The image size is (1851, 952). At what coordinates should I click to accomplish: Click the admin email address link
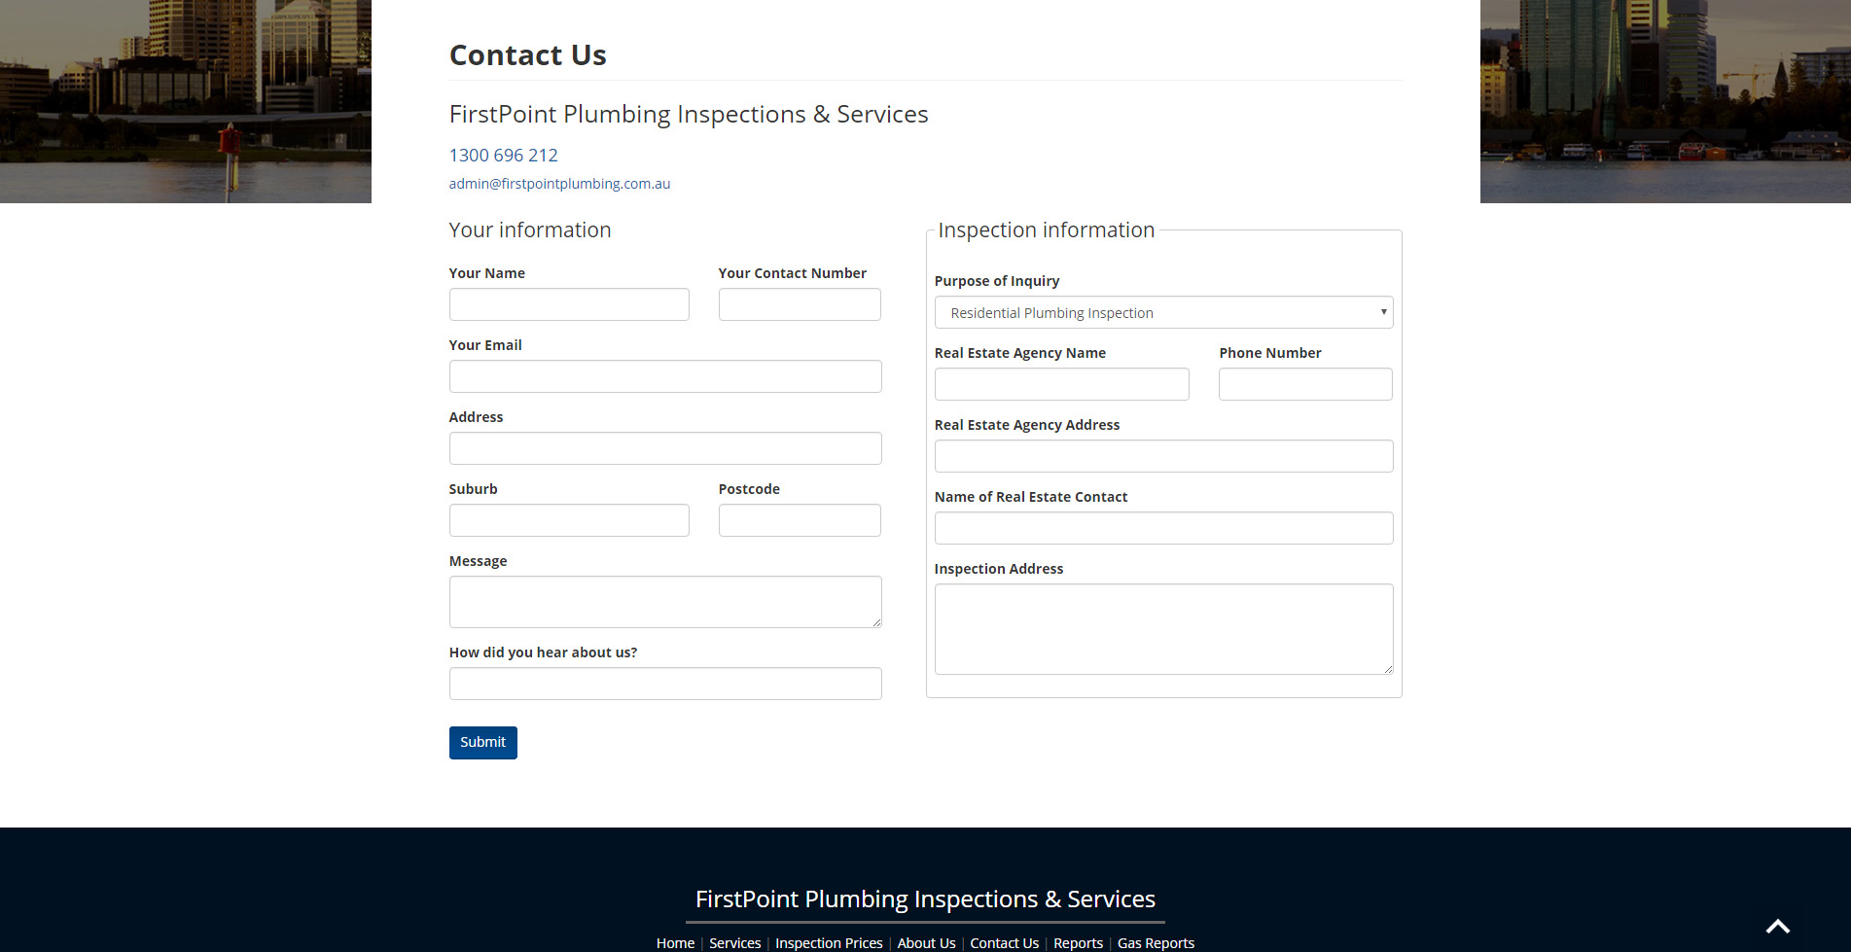pos(559,184)
